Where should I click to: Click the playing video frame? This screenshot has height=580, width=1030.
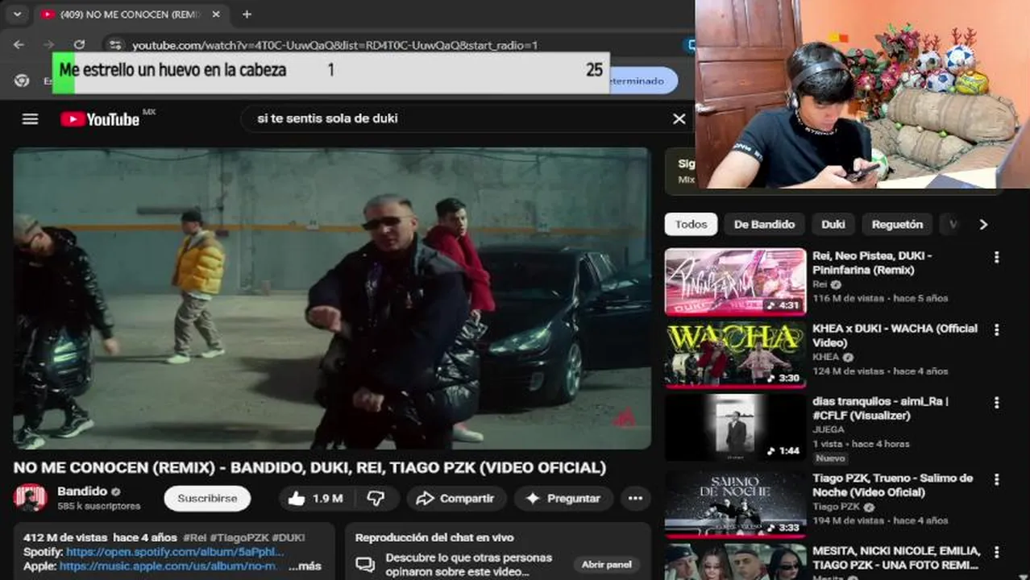coord(331,298)
